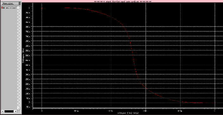Click the wave list scroll-down arrow

pos(19,108)
